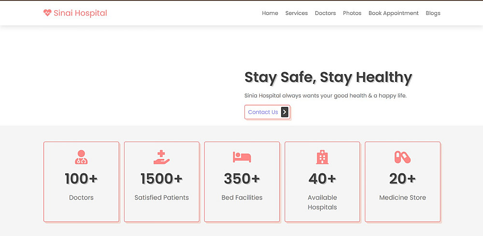The width and height of the screenshot is (483, 236).
Task: Click the Sinia Hospital tagline text
Action: coord(326,95)
